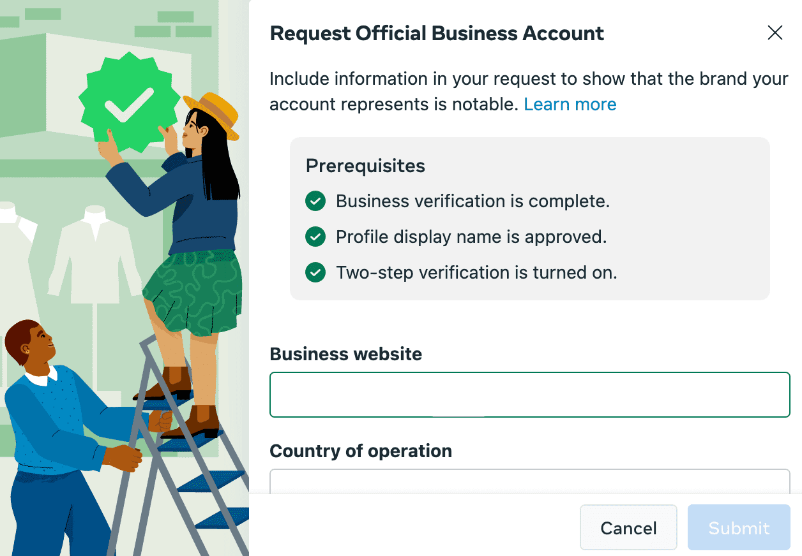Image resolution: width=802 pixels, height=556 pixels.
Task: Click the "Business website" field label
Action: point(345,354)
